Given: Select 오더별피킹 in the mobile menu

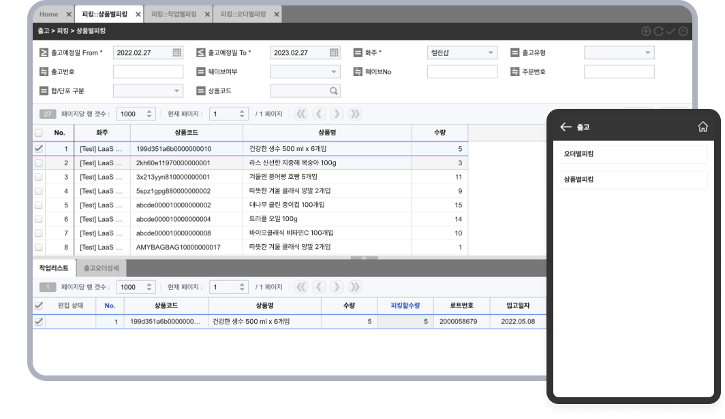Looking at the screenshot, I should click(x=632, y=154).
